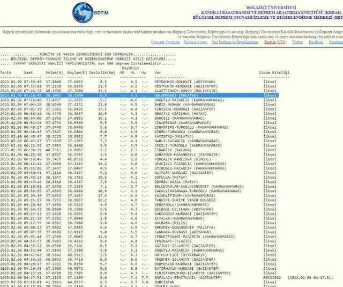Select the CINARPINAR-(KAHRAMANMARAS) row
Viewport: 343px width, 287px height.
139,123
